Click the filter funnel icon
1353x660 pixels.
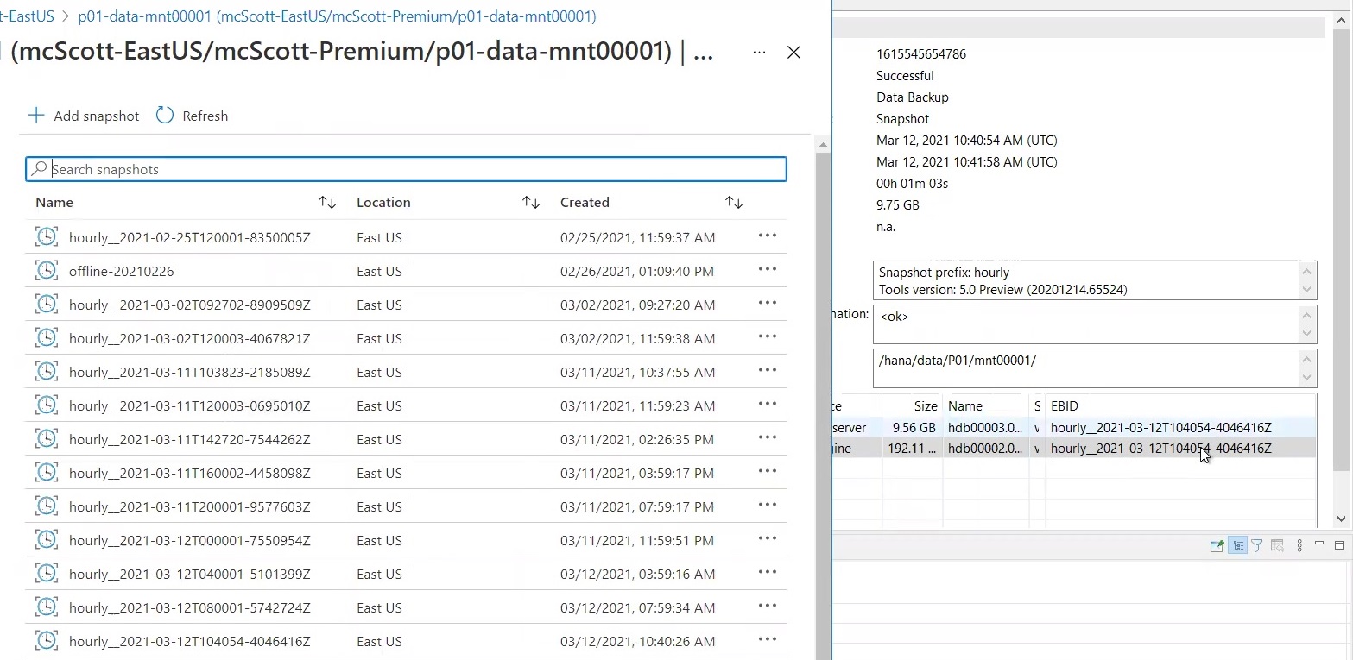point(1257,545)
